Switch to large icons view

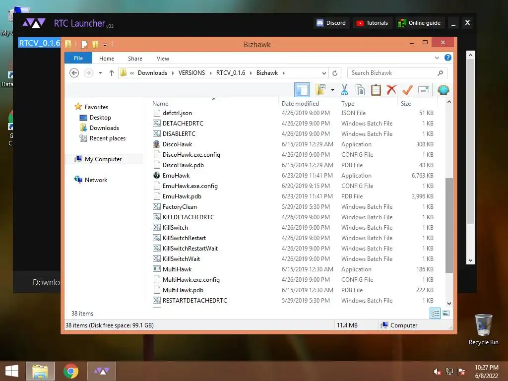coord(446,313)
